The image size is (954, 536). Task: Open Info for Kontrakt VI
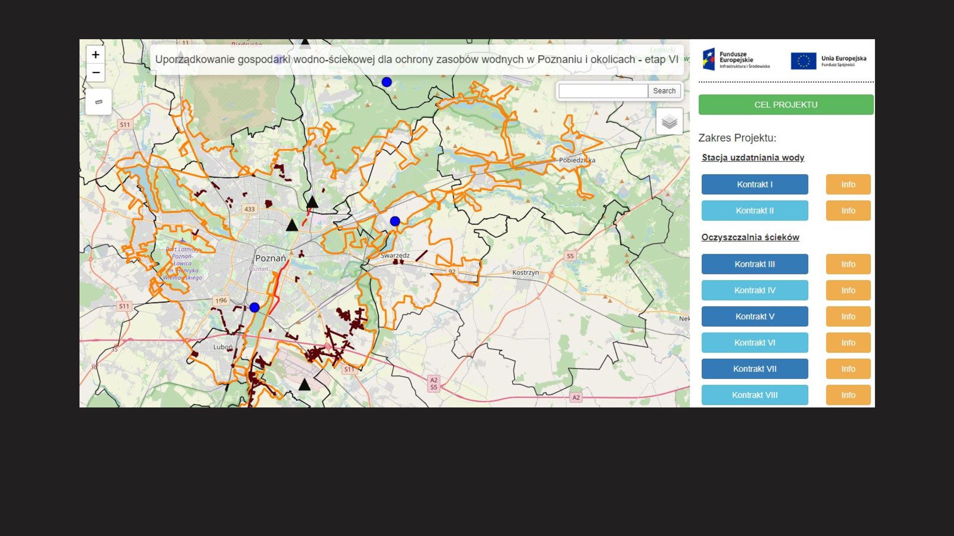tap(848, 343)
